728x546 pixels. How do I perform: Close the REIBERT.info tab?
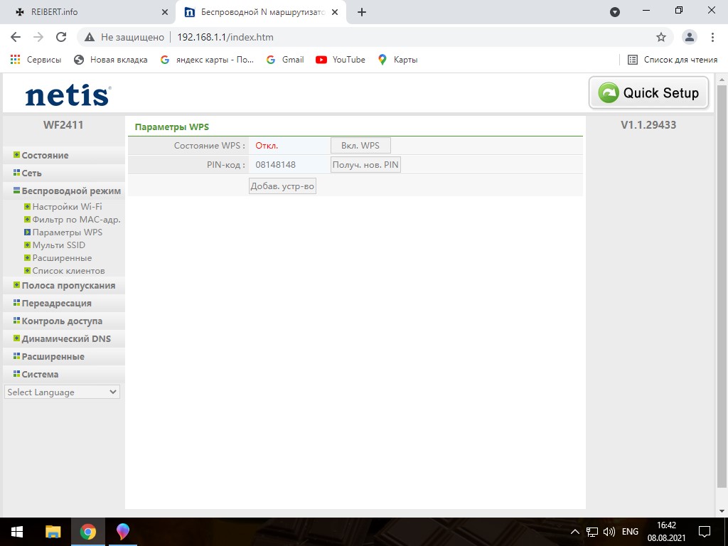[165, 13]
